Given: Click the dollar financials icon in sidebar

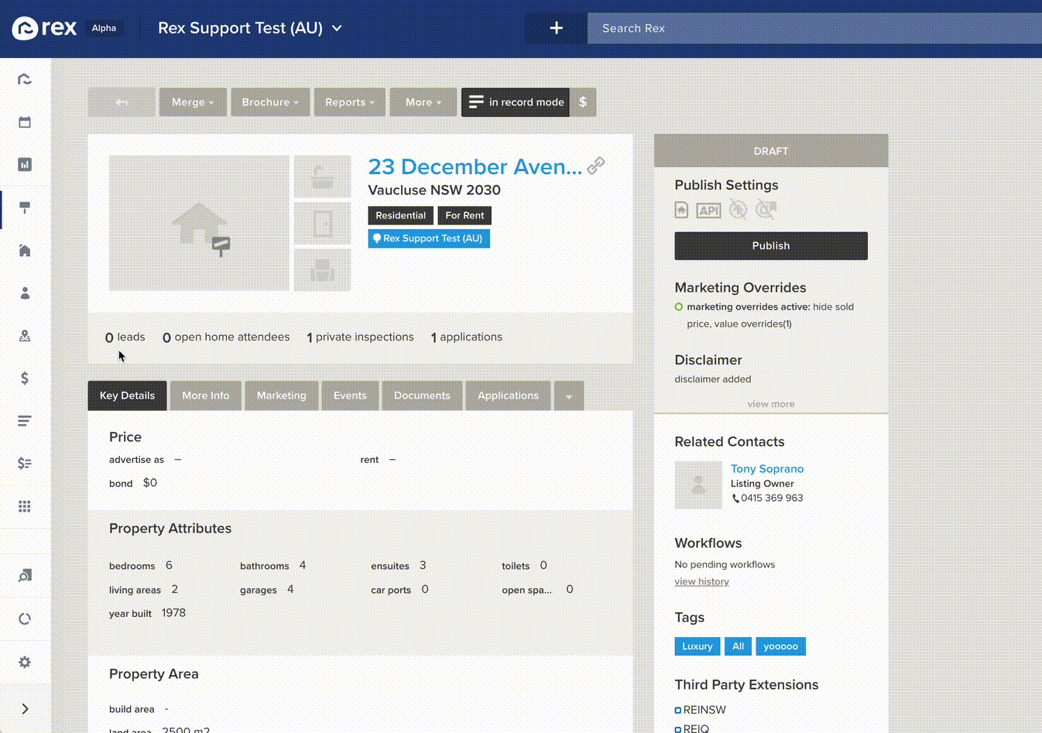Looking at the screenshot, I should 24,378.
